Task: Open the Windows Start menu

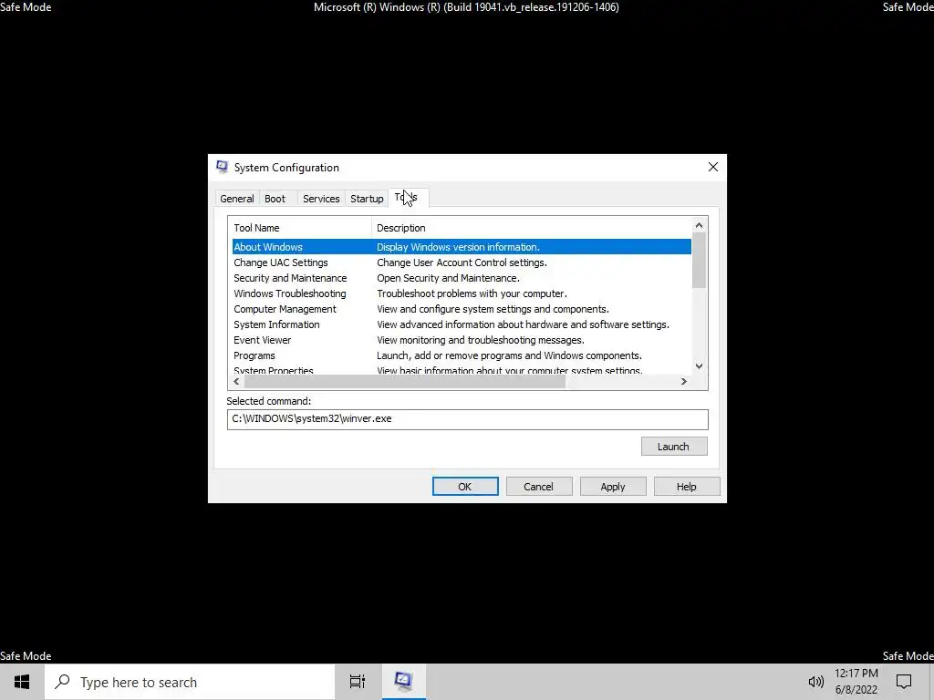Action: 22,682
